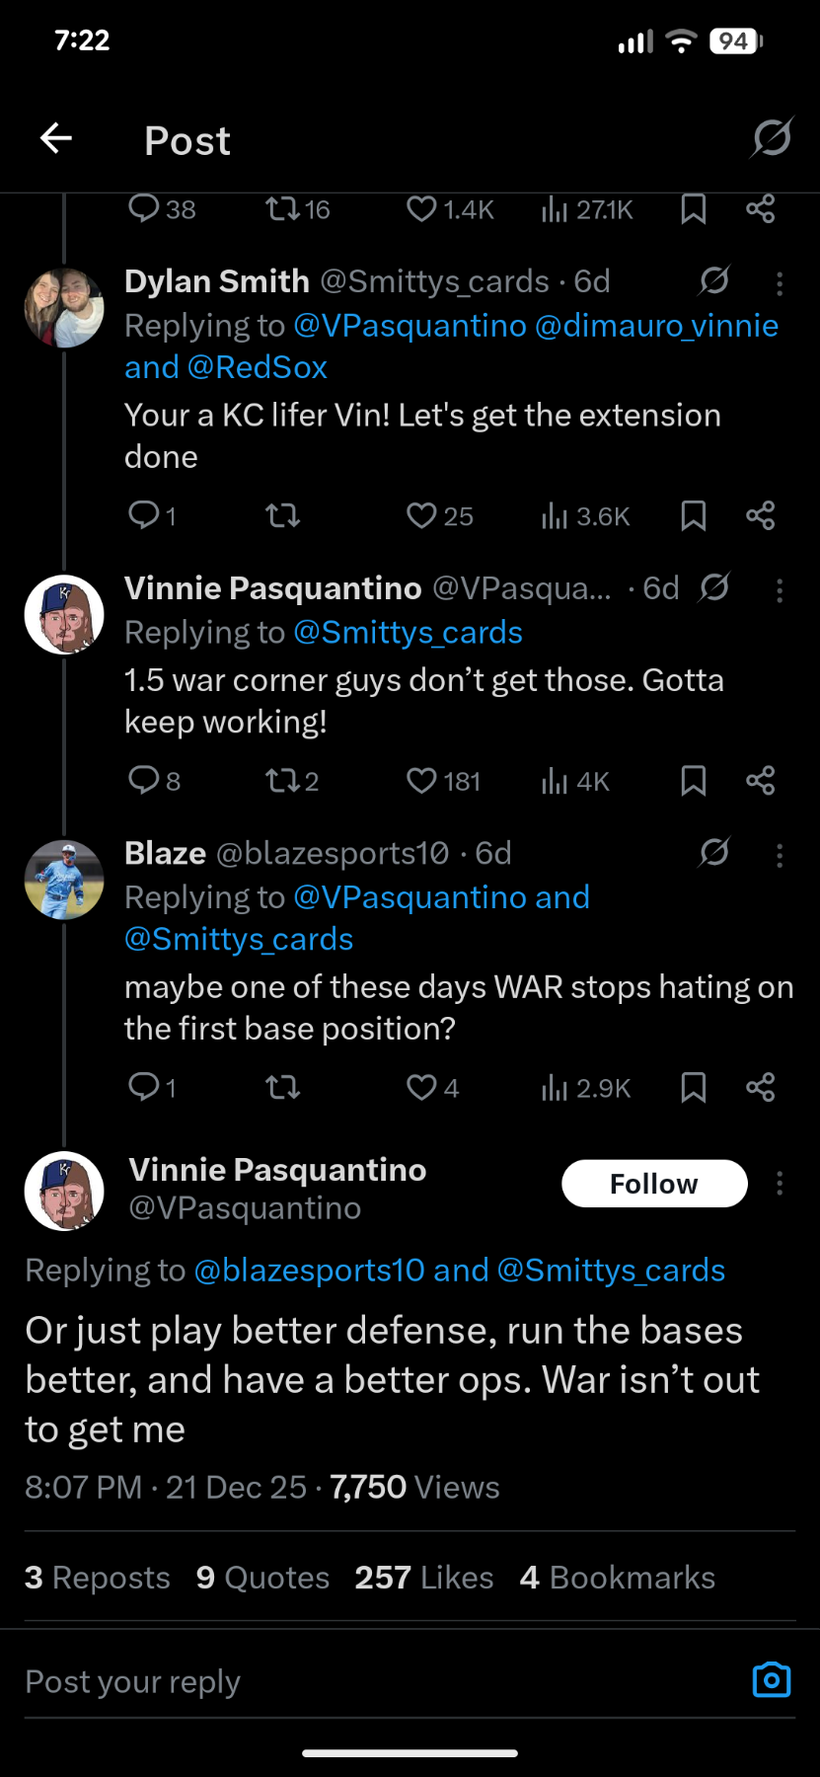This screenshot has height=1777, width=820.
Task: Open more options on Blaze's reply
Action: click(780, 856)
